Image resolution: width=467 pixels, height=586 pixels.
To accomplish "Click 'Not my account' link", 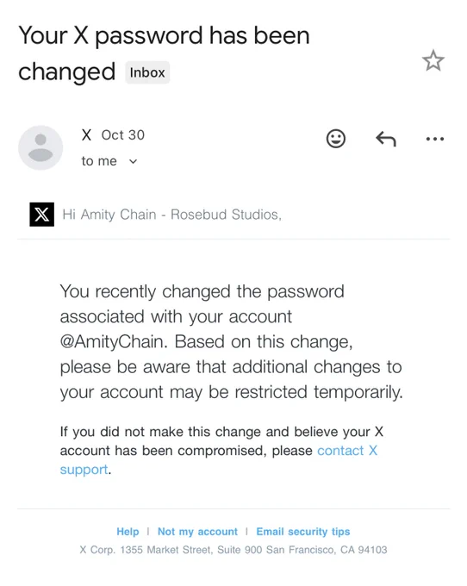I will click(197, 532).
